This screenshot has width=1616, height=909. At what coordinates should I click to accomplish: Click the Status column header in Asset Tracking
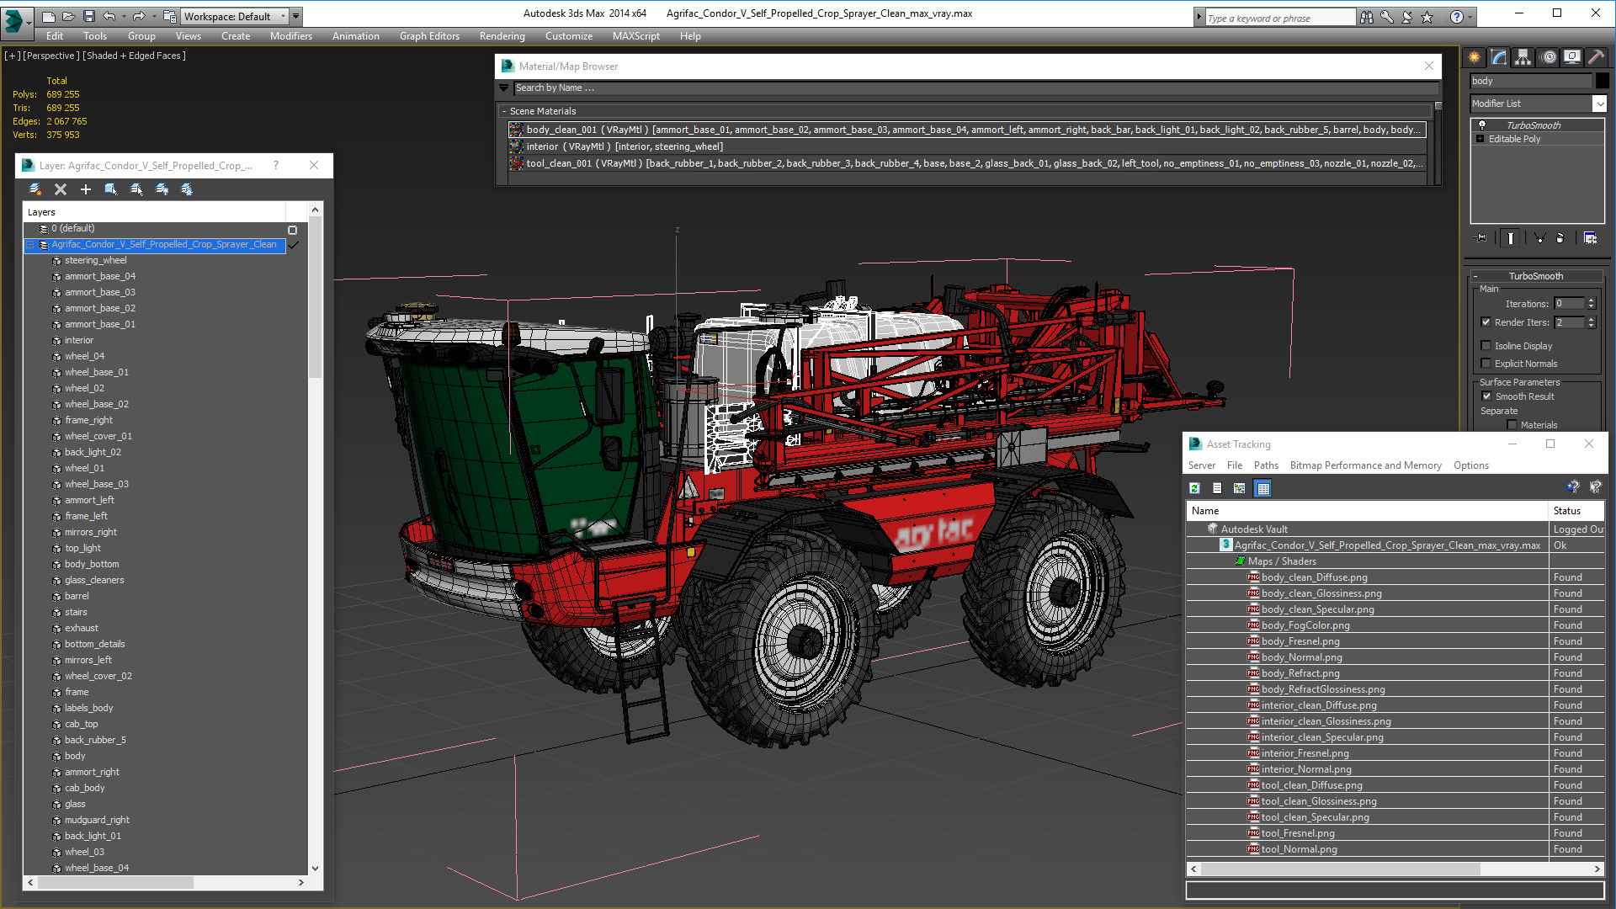coord(1576,511)
